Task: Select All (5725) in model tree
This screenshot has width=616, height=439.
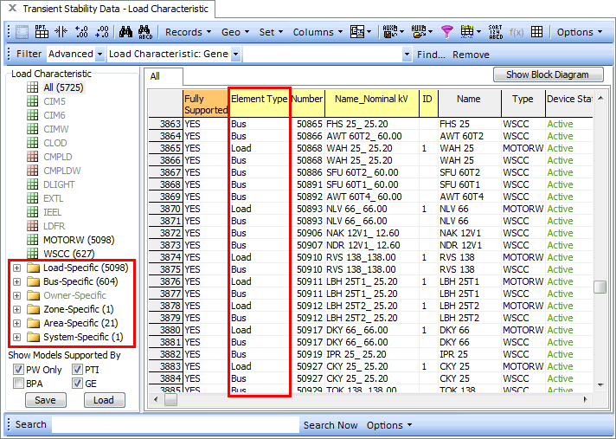Action: (64, 87)
